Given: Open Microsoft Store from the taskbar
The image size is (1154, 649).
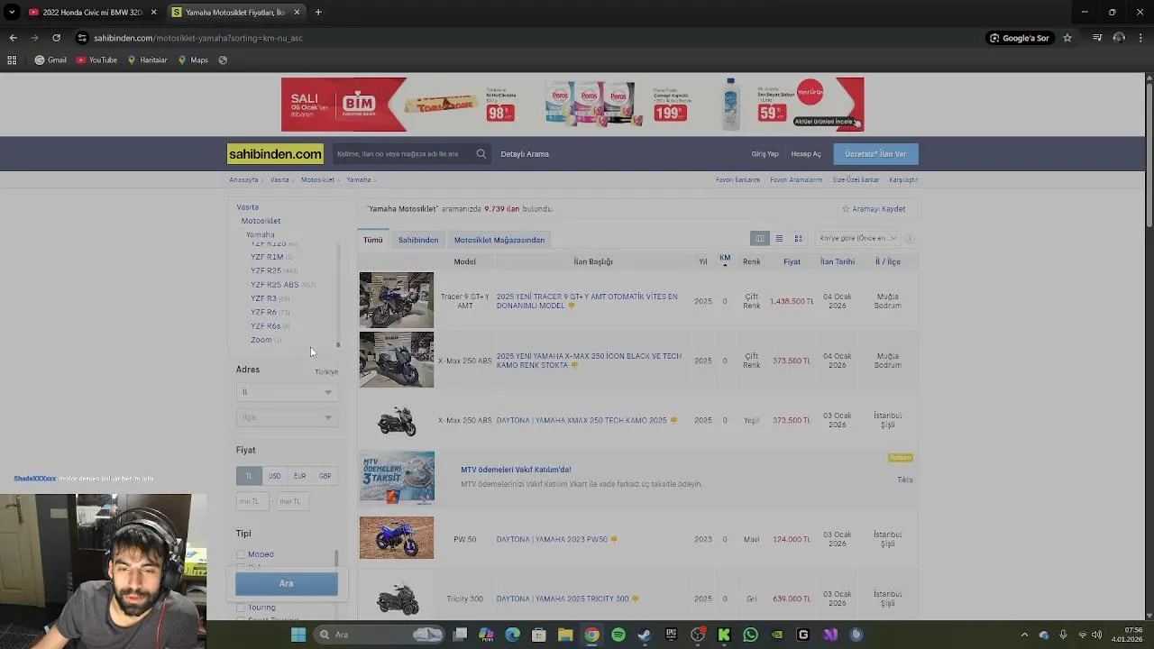Looking at the screenshot, I should coord(539,635).
